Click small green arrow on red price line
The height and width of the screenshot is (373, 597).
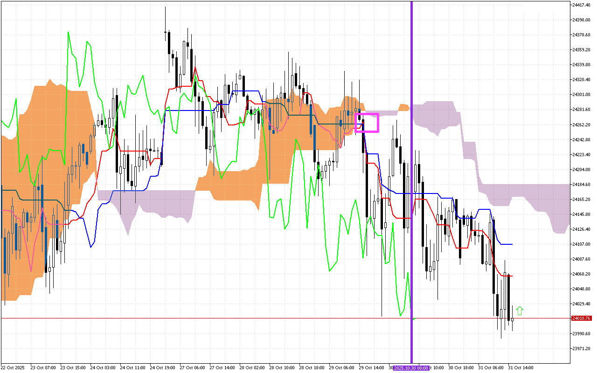click(x=414, y=318)
